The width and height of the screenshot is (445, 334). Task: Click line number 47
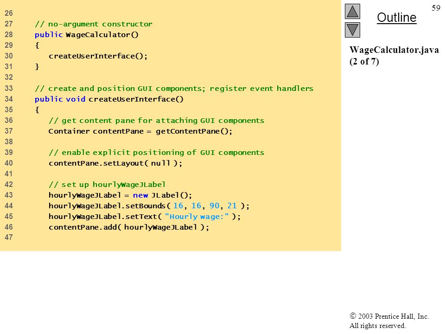[x=8, y=237]
